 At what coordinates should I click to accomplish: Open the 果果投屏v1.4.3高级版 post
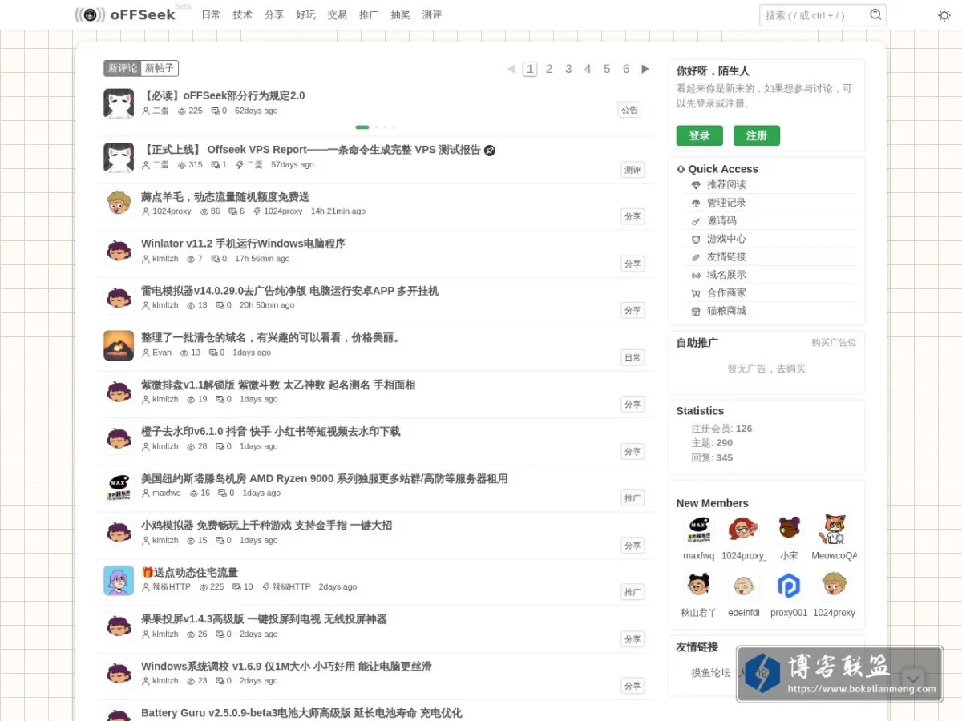[x=264, y=618]
